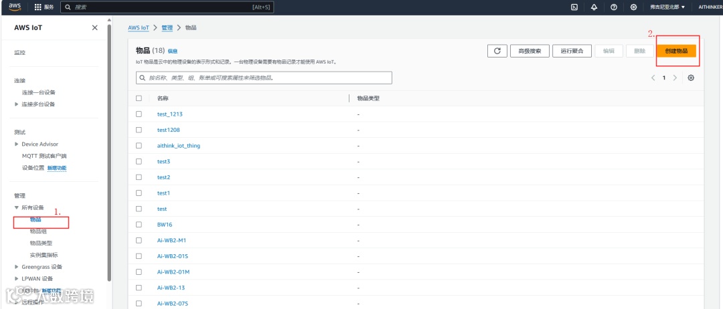The width and height of the screenshot is (723, 309).
Task: Click the sidebar vertical scrollbar
Action: tap(109, 152)
